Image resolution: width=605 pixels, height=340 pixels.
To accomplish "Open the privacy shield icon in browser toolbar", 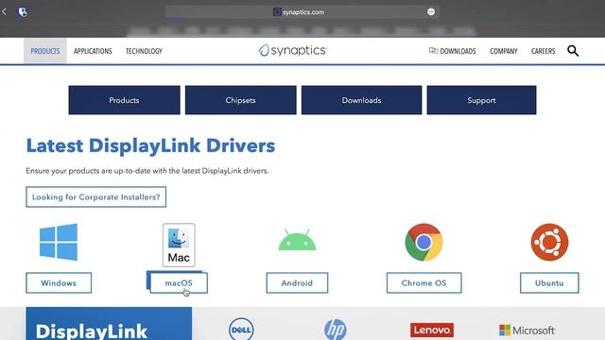I will pyautogui.click(x=23, y=12).
